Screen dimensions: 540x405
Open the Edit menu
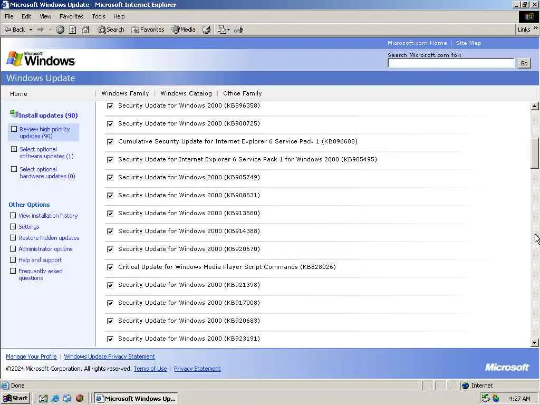[x=26, y=16]
